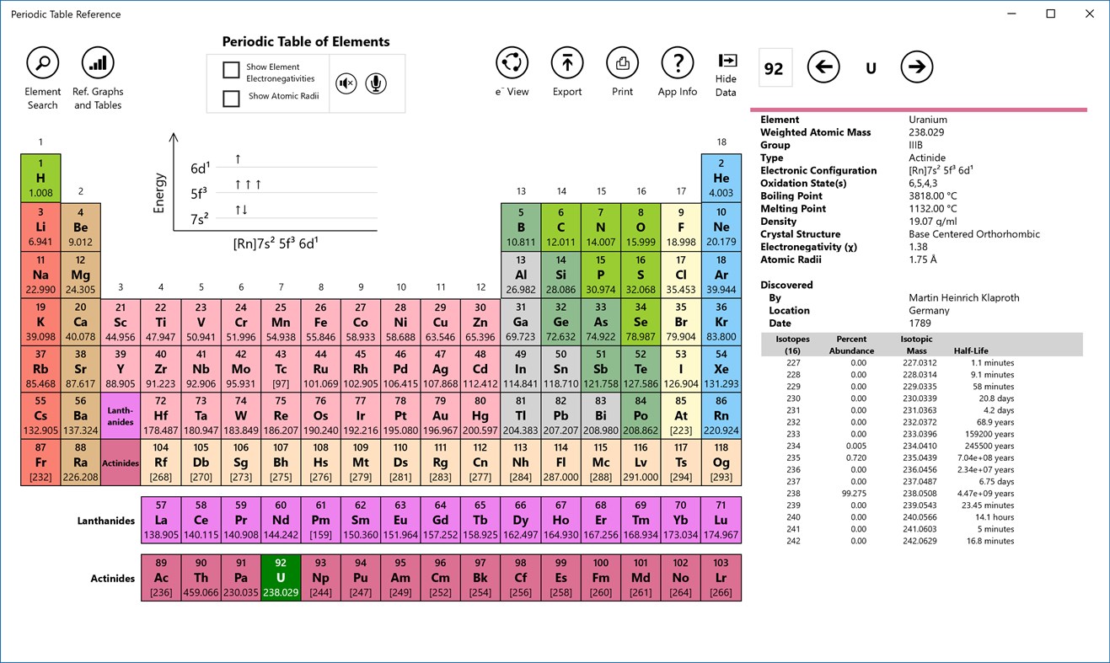Select Hydrogen on the periodic table
The height and width of the screenshot is (663, 1110).
click(40, 178)
